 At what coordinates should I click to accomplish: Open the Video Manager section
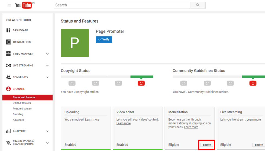tap(23, 54)
